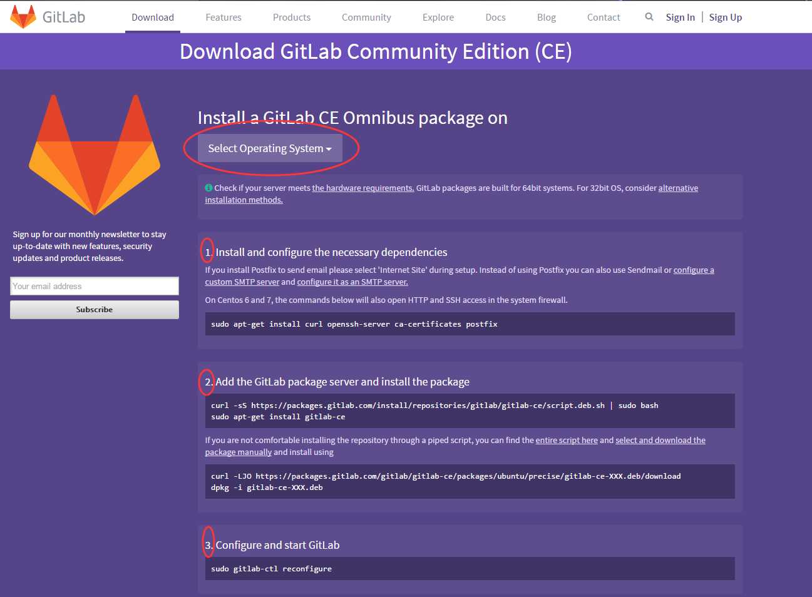Click the Subscribe button
Image resolution: width=812 pixels, height=597 pixels.
pyautogui.click(x=95, y=310)
